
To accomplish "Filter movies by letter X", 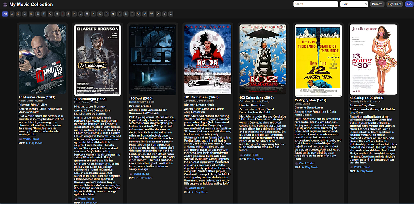I will point(158,14).
